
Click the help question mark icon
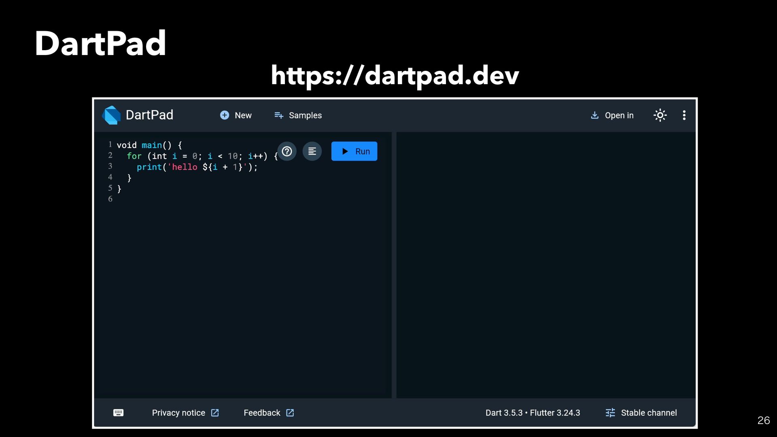pos(287,151)
